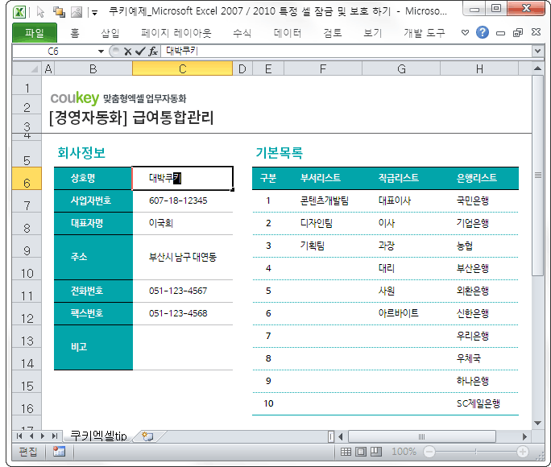
Task: Select column B header
Action: click(x=93, y=68)
